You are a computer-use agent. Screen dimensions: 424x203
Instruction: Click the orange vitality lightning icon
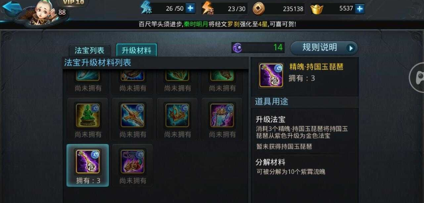click(x=207, y=8)
